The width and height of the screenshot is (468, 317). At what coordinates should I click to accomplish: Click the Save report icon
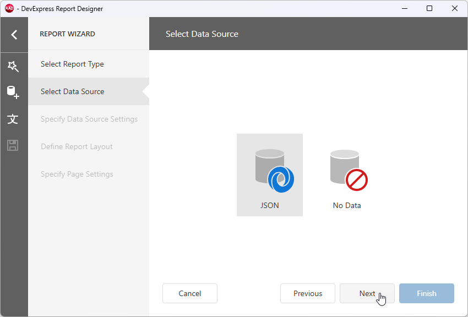pyautogui.click(x=14, y=145)
